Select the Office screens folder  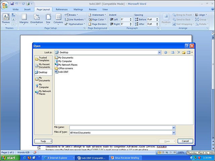(64, 68)
